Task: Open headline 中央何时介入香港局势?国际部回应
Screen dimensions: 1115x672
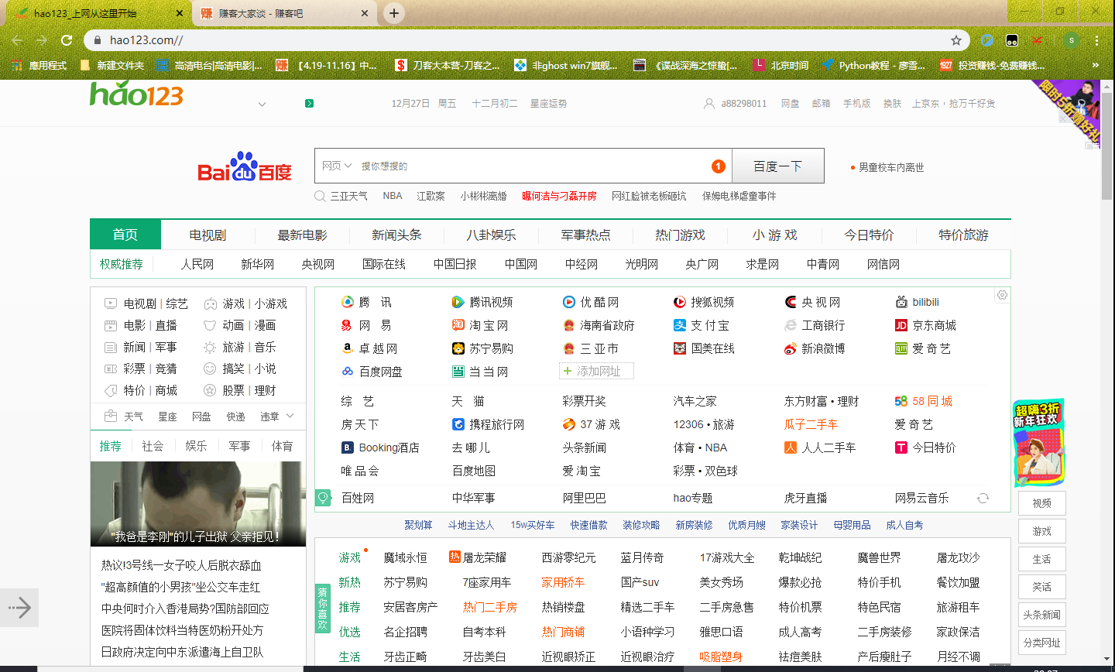Action: coord(185,609)
